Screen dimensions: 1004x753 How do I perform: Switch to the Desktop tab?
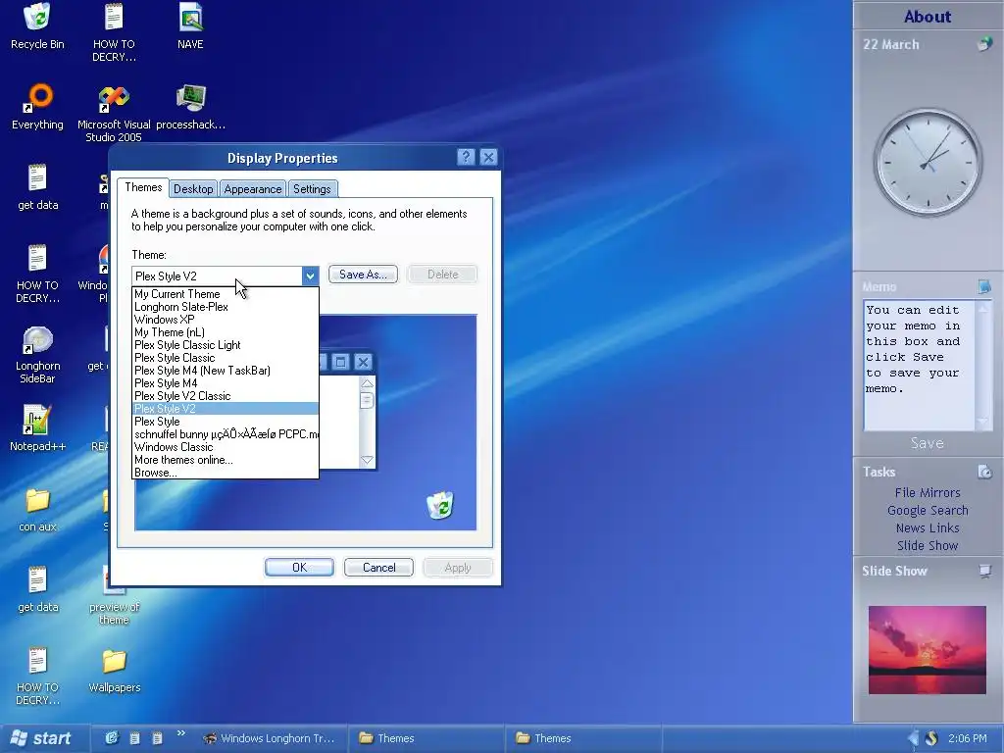193,189
